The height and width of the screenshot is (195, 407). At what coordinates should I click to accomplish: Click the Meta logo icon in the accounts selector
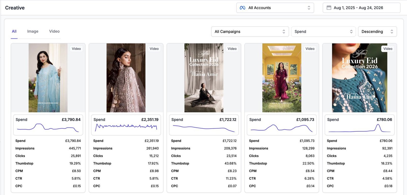tap(242, 8)
